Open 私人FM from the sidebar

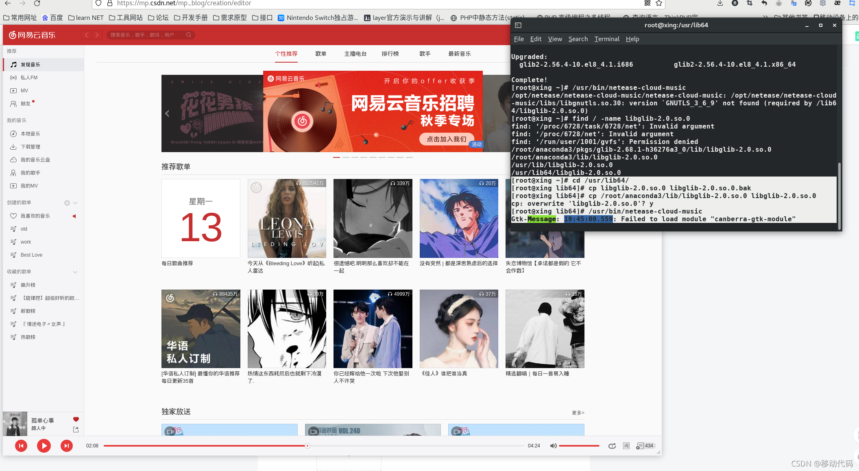point(29,77)
